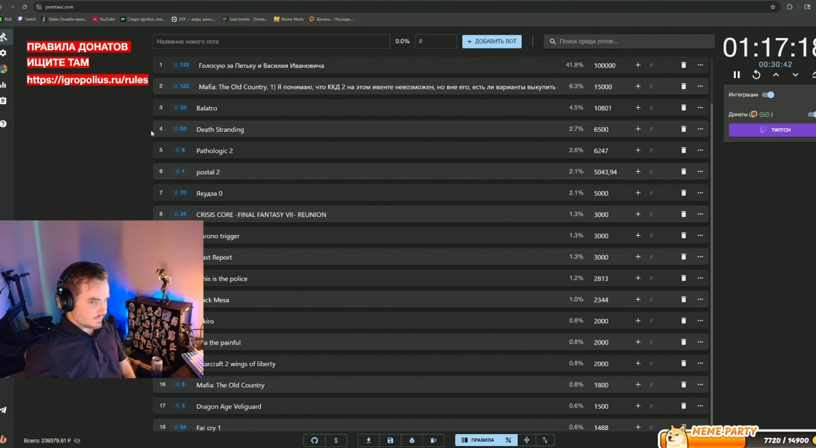This screenshot has height=448, width=816.
Task: Delete the Якудза 0 lot
Action: [683, 193]
